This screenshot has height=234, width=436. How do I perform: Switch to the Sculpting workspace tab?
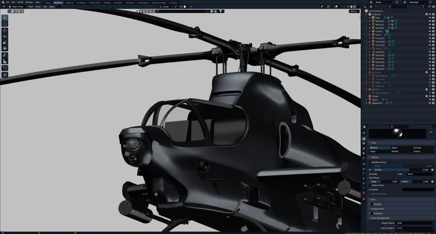(69, 3)
